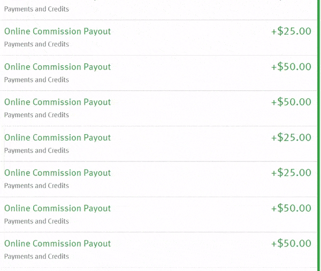The height and width of the screenshot is (271, 321).
Task: Open the second +$25.00 Online Commission Payout title
Action: [58, 138]
